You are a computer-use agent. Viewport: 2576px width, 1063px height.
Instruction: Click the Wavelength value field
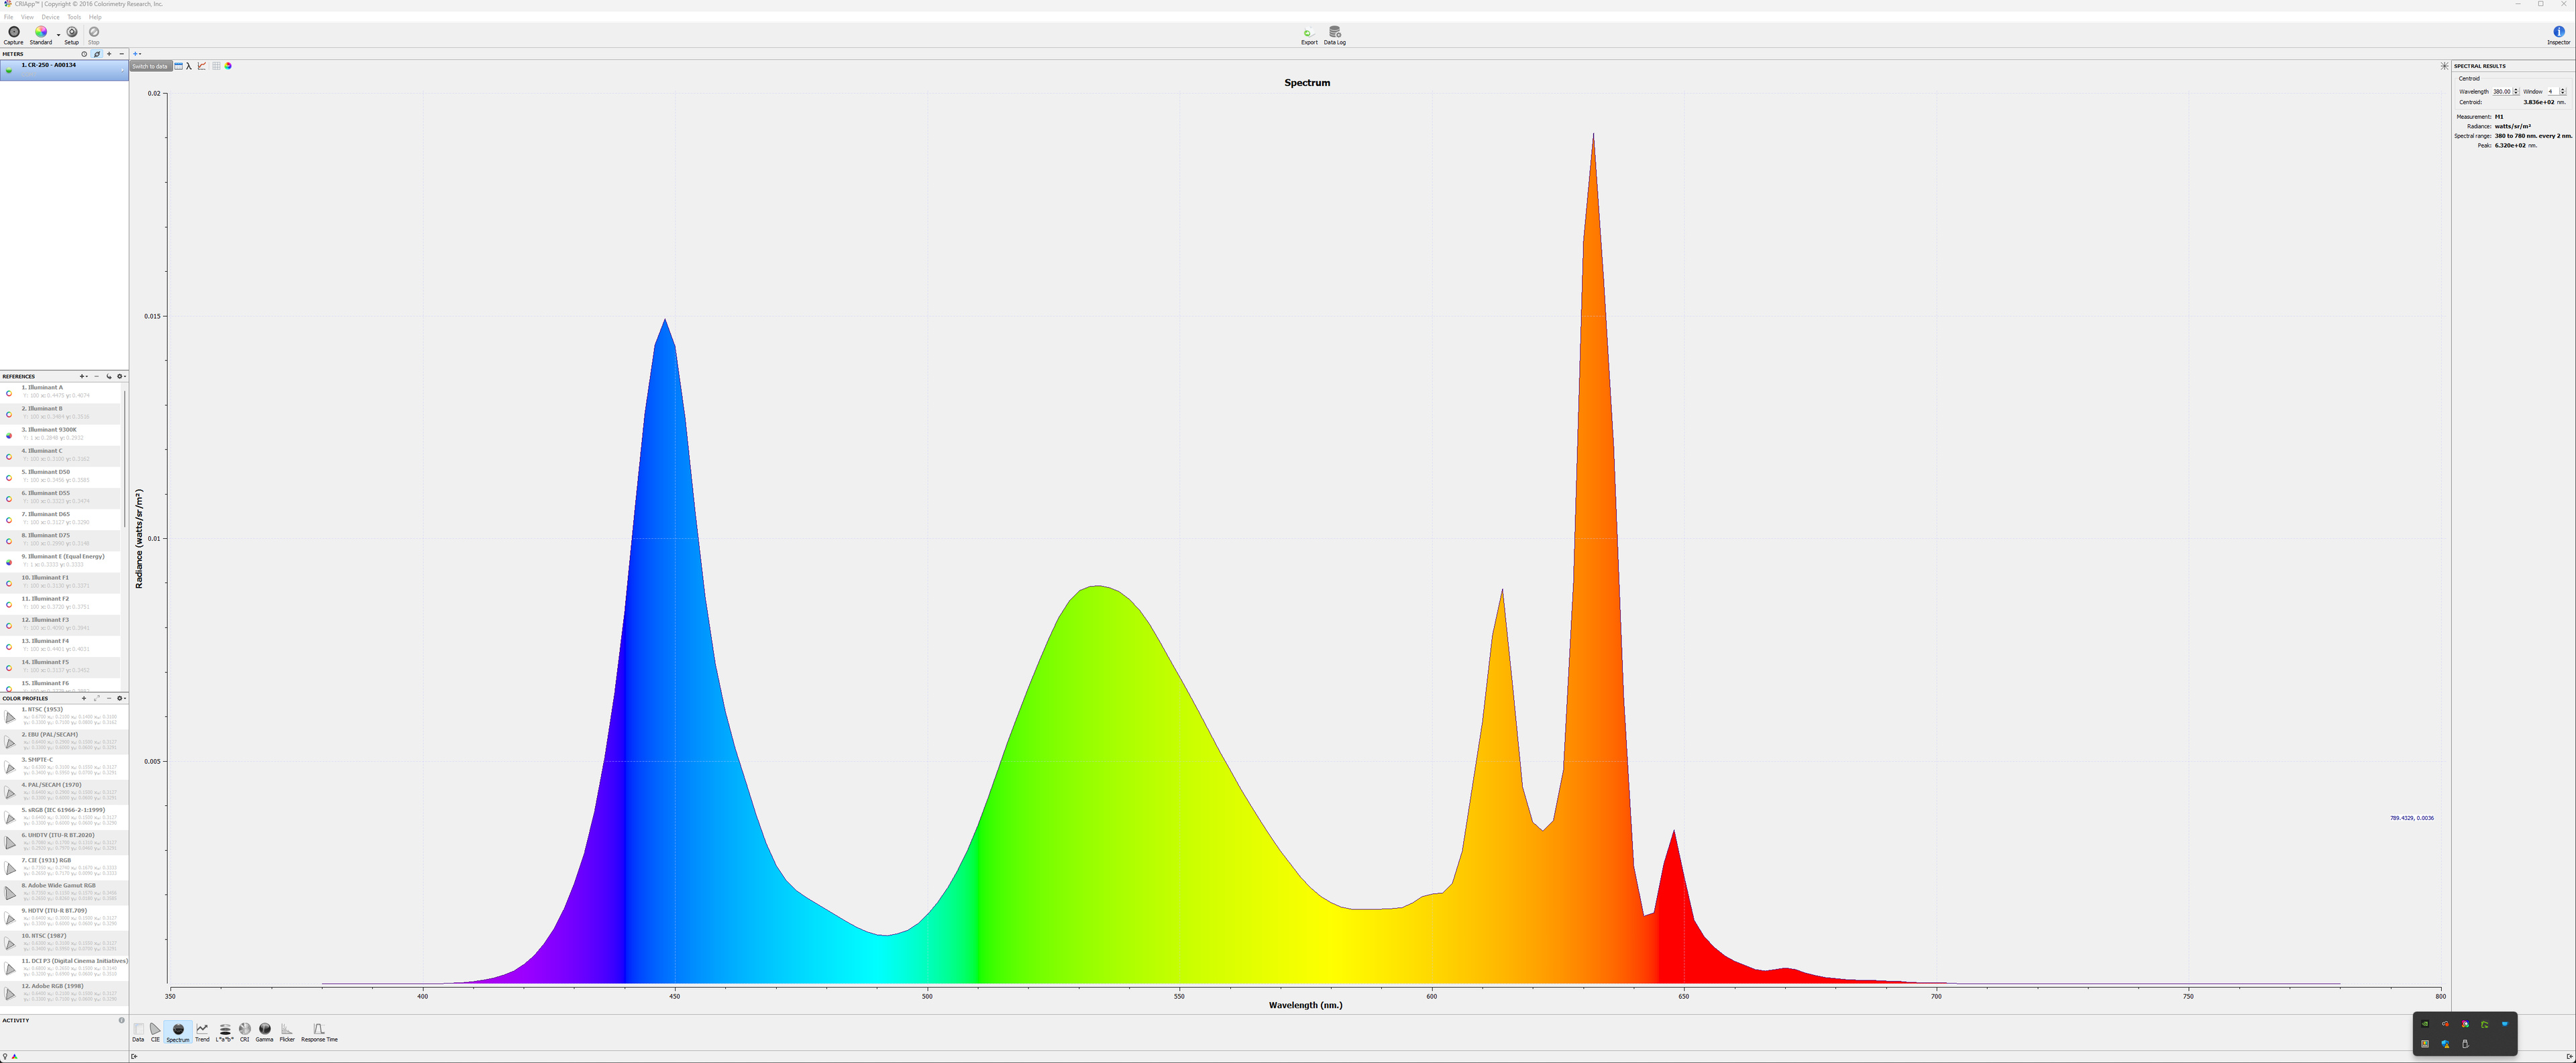coord(2501,91)
